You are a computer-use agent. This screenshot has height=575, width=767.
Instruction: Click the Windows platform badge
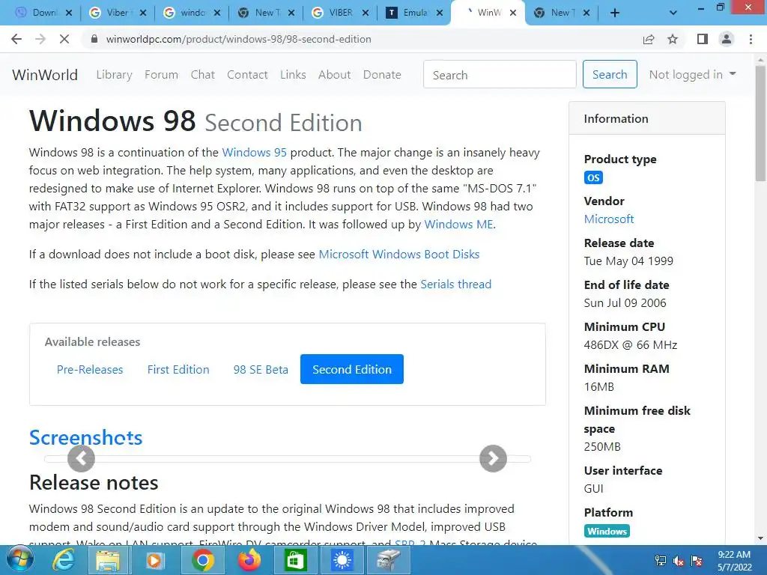(607, 531)
